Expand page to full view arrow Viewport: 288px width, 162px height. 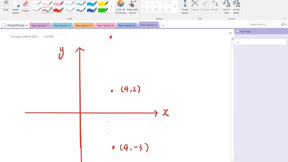tap(230, 33)
